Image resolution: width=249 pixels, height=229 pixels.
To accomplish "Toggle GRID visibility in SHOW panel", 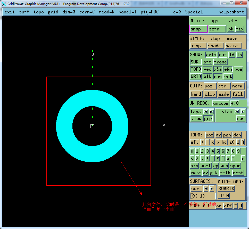I will tap(196, 76).
